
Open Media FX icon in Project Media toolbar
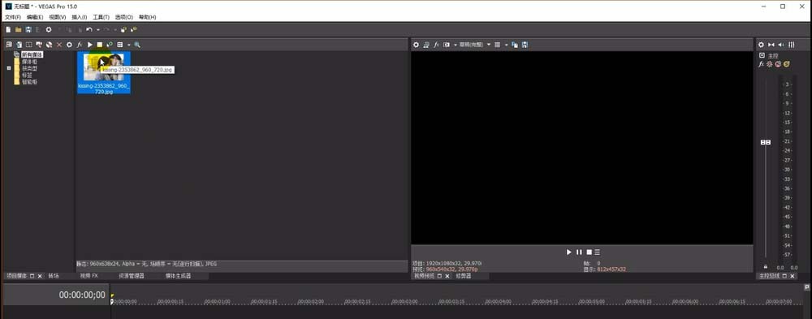tap(80, 45)
